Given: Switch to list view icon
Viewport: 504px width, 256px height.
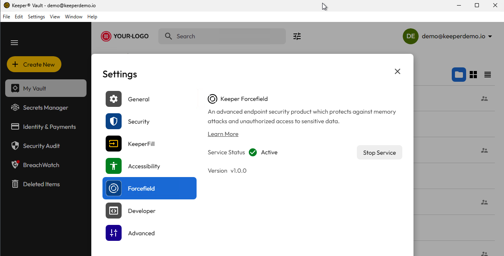Looking at the screenshot, I should pos(487,75).
